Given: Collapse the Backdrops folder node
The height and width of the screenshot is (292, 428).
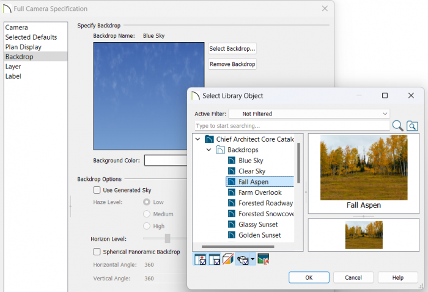Looking at the screenshot, I should tap(209, 150).
